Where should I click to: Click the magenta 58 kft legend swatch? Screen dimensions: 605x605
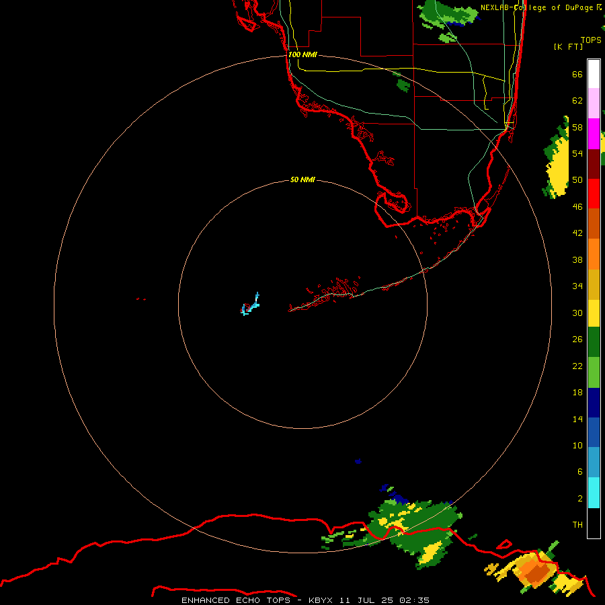point(594,134)
